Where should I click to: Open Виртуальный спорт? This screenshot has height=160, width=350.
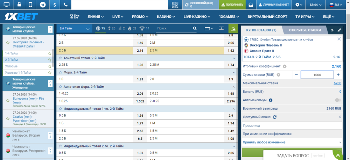point(267,17)
